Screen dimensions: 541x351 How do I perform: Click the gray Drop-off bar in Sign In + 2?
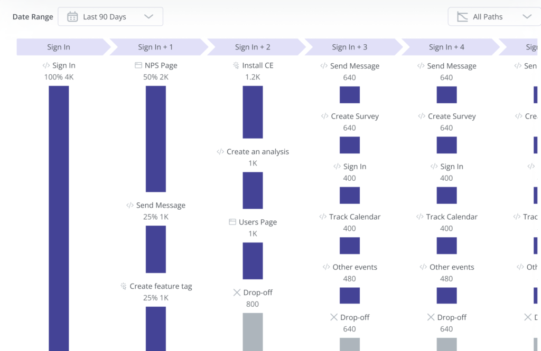[x=253, y=332]
